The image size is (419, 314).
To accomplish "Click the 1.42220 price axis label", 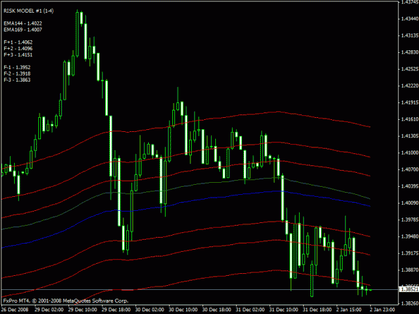I will click(x=410, y=86).
